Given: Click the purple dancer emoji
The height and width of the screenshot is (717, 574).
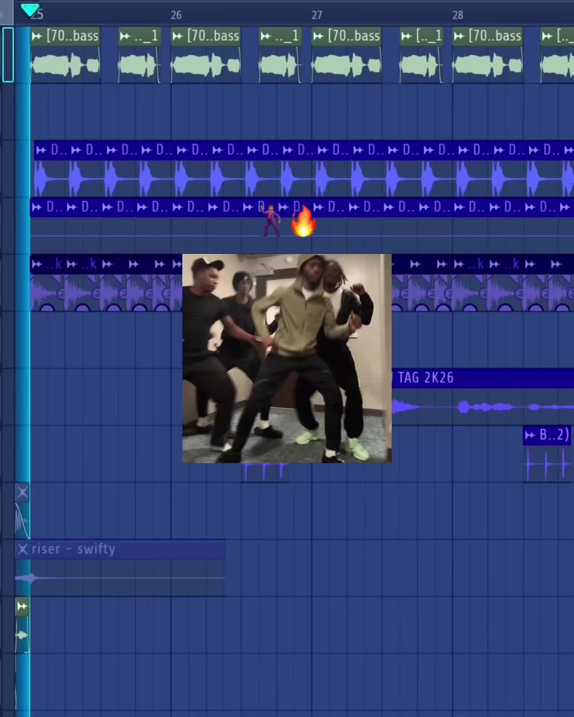Looking at the screenshot, I should click(272, 220).
